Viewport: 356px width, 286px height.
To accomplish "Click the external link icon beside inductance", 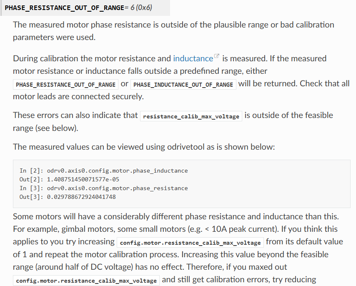I will (x=217, y=56).
